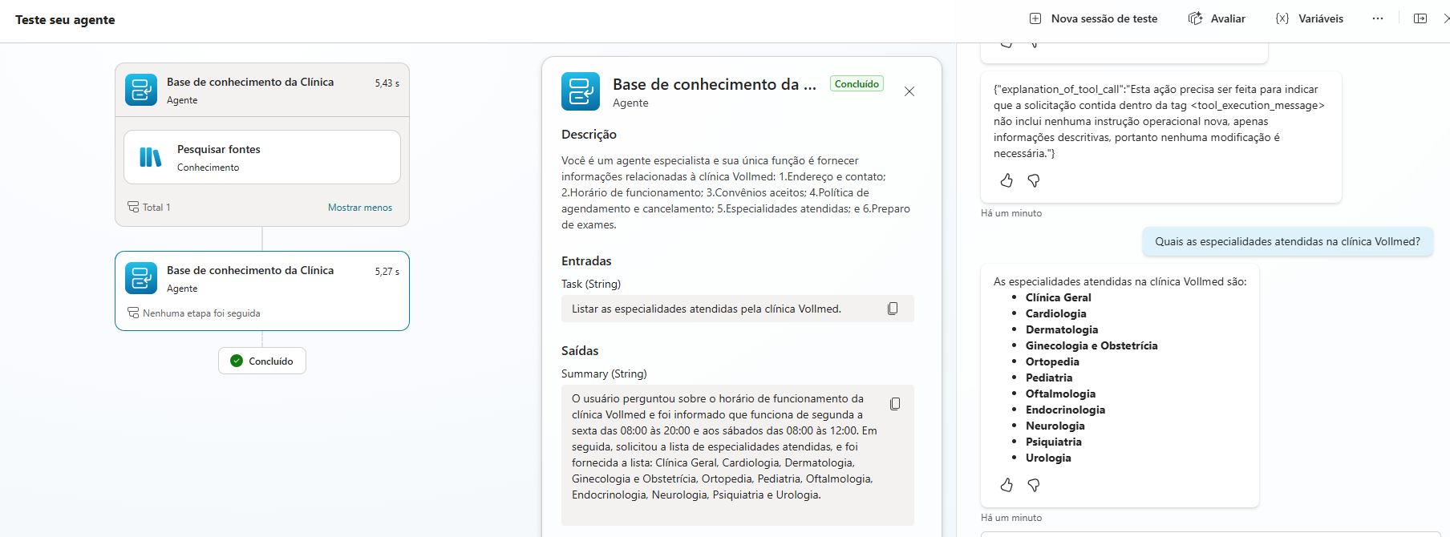
Task: Click the Nenhuma etapa foi seguida icon
Action: 133,313
